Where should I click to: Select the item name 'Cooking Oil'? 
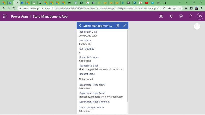tap(85, 44)
